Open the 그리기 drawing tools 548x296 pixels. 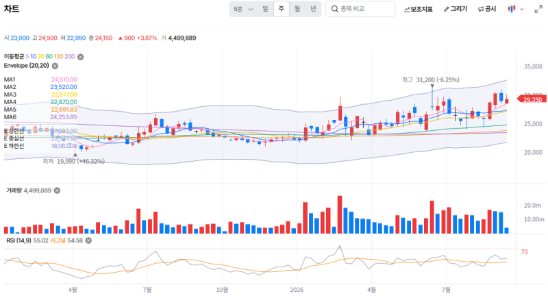[456, 9]
